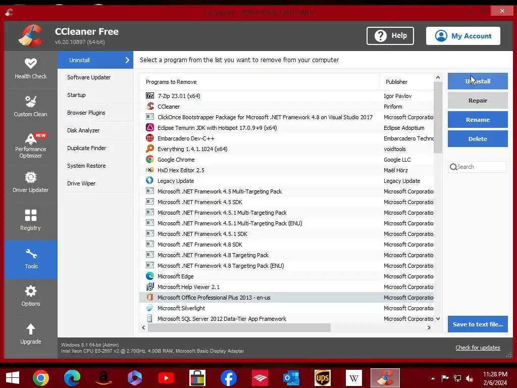Show hidden system tray icons

(433, 378)
